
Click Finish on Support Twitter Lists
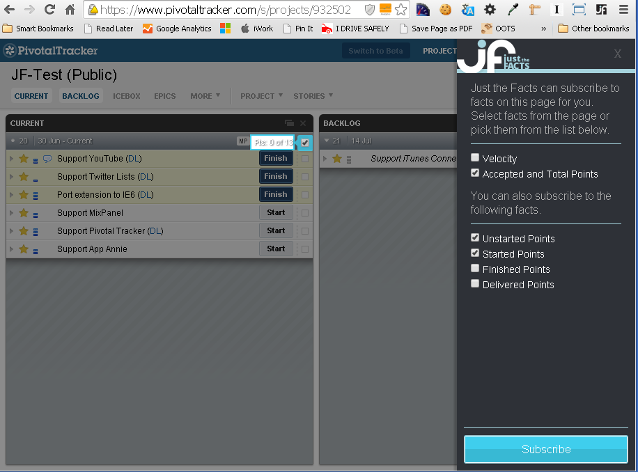276,176
